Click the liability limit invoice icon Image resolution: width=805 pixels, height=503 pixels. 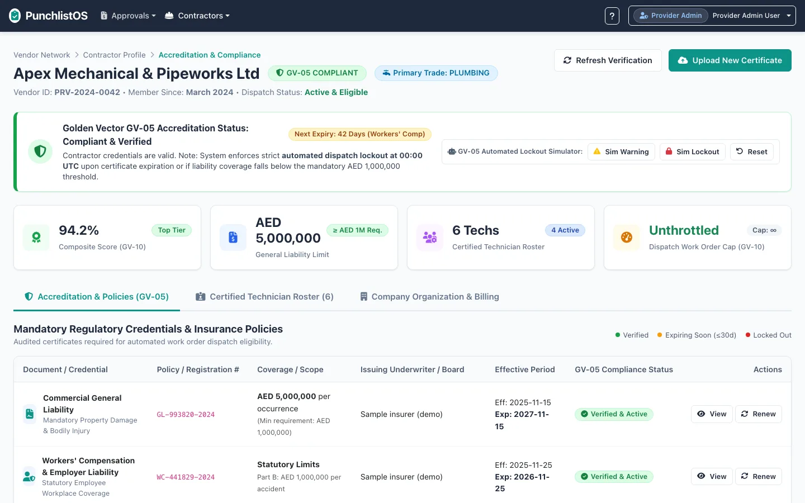tap(233, 238)
